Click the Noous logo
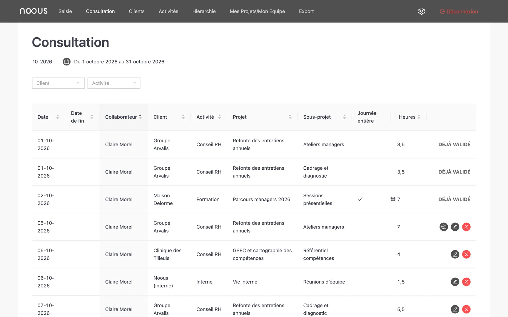This screenshot has width=508, height=317. pyautogui.click(x=34, y=11)
